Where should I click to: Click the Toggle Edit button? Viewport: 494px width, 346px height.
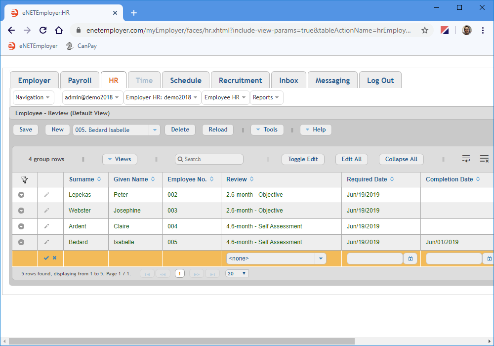coord(303,159)
